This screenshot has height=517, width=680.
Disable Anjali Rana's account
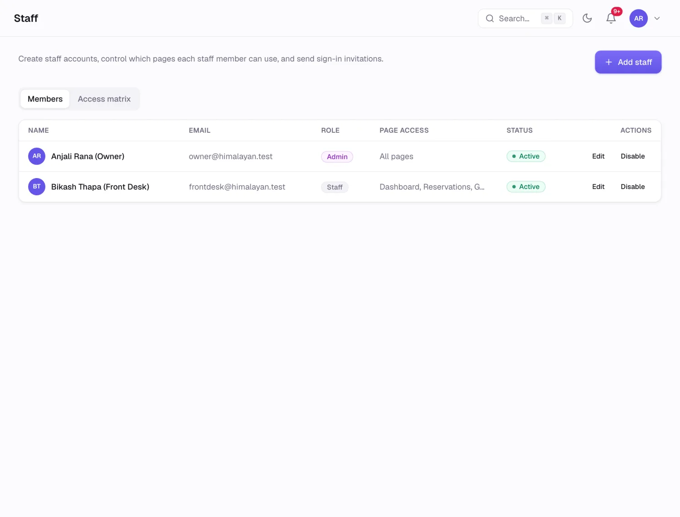pos(632,156)
